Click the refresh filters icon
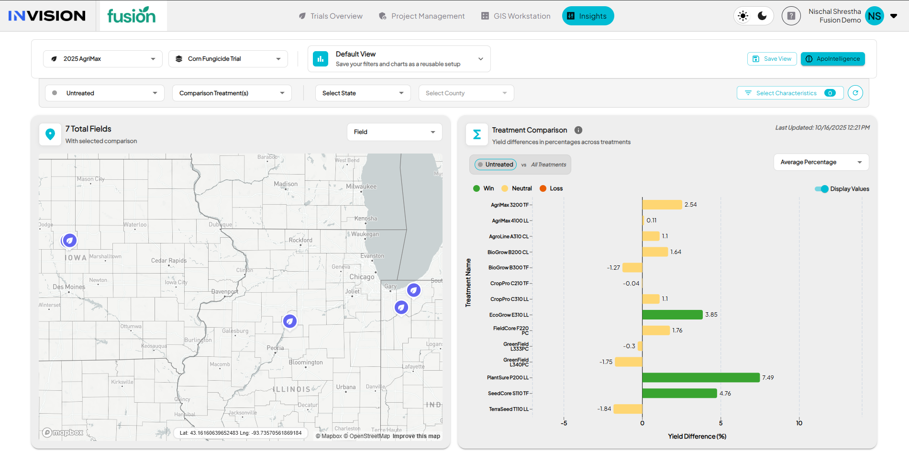909x451 pixels. [855, 93]
